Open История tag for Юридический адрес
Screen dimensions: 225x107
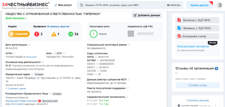39,74
